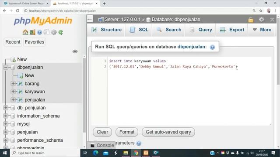Open the karyawan table
Image resolution: width=280 pixels, height=157 pixels.
[35, 92]
